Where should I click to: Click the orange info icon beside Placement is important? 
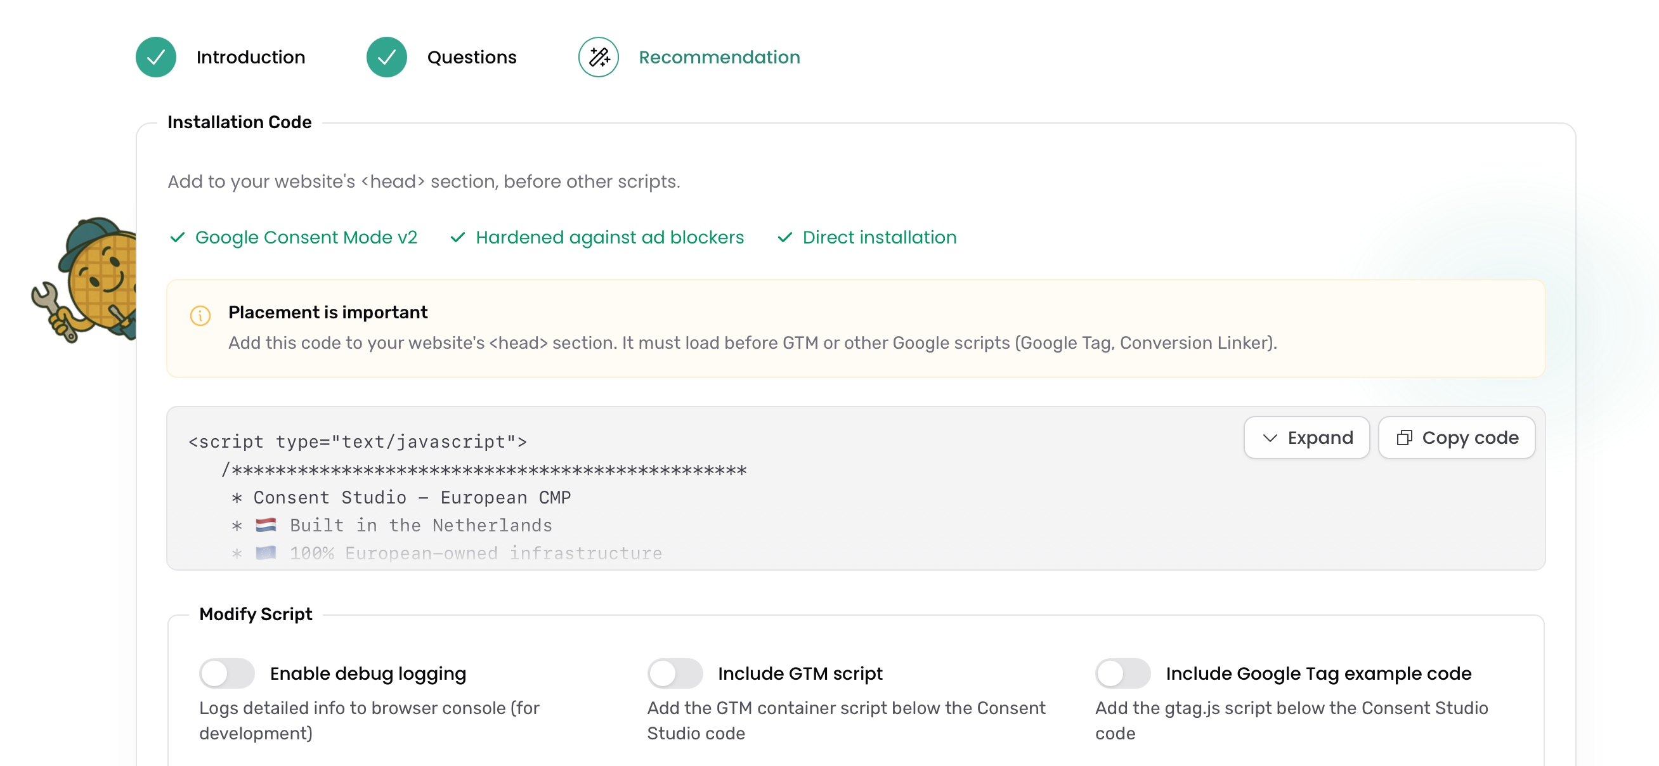click(200, 315)
